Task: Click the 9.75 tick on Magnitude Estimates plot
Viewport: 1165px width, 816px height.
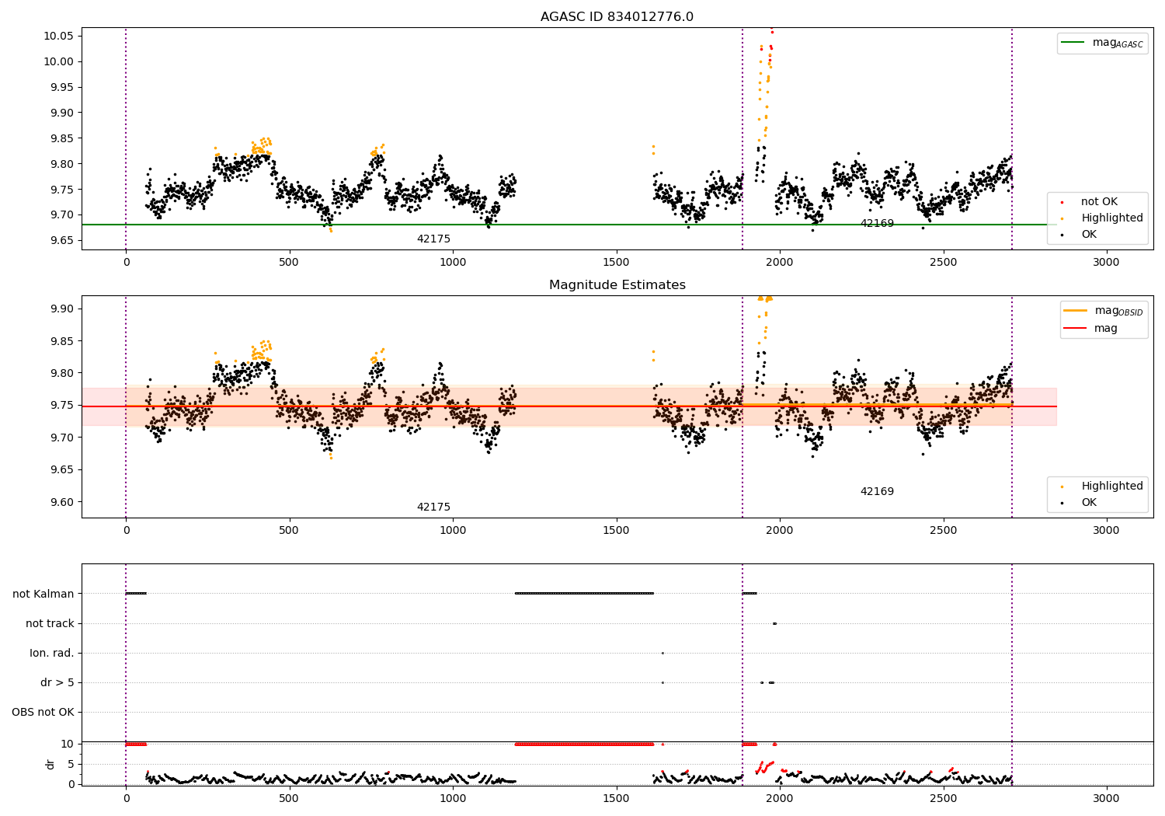Action: (61, 406)
